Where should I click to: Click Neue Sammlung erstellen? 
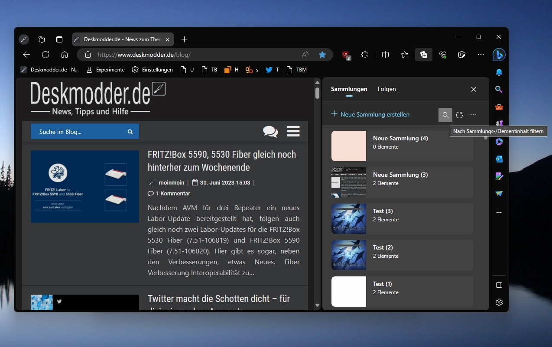[370, 114]
